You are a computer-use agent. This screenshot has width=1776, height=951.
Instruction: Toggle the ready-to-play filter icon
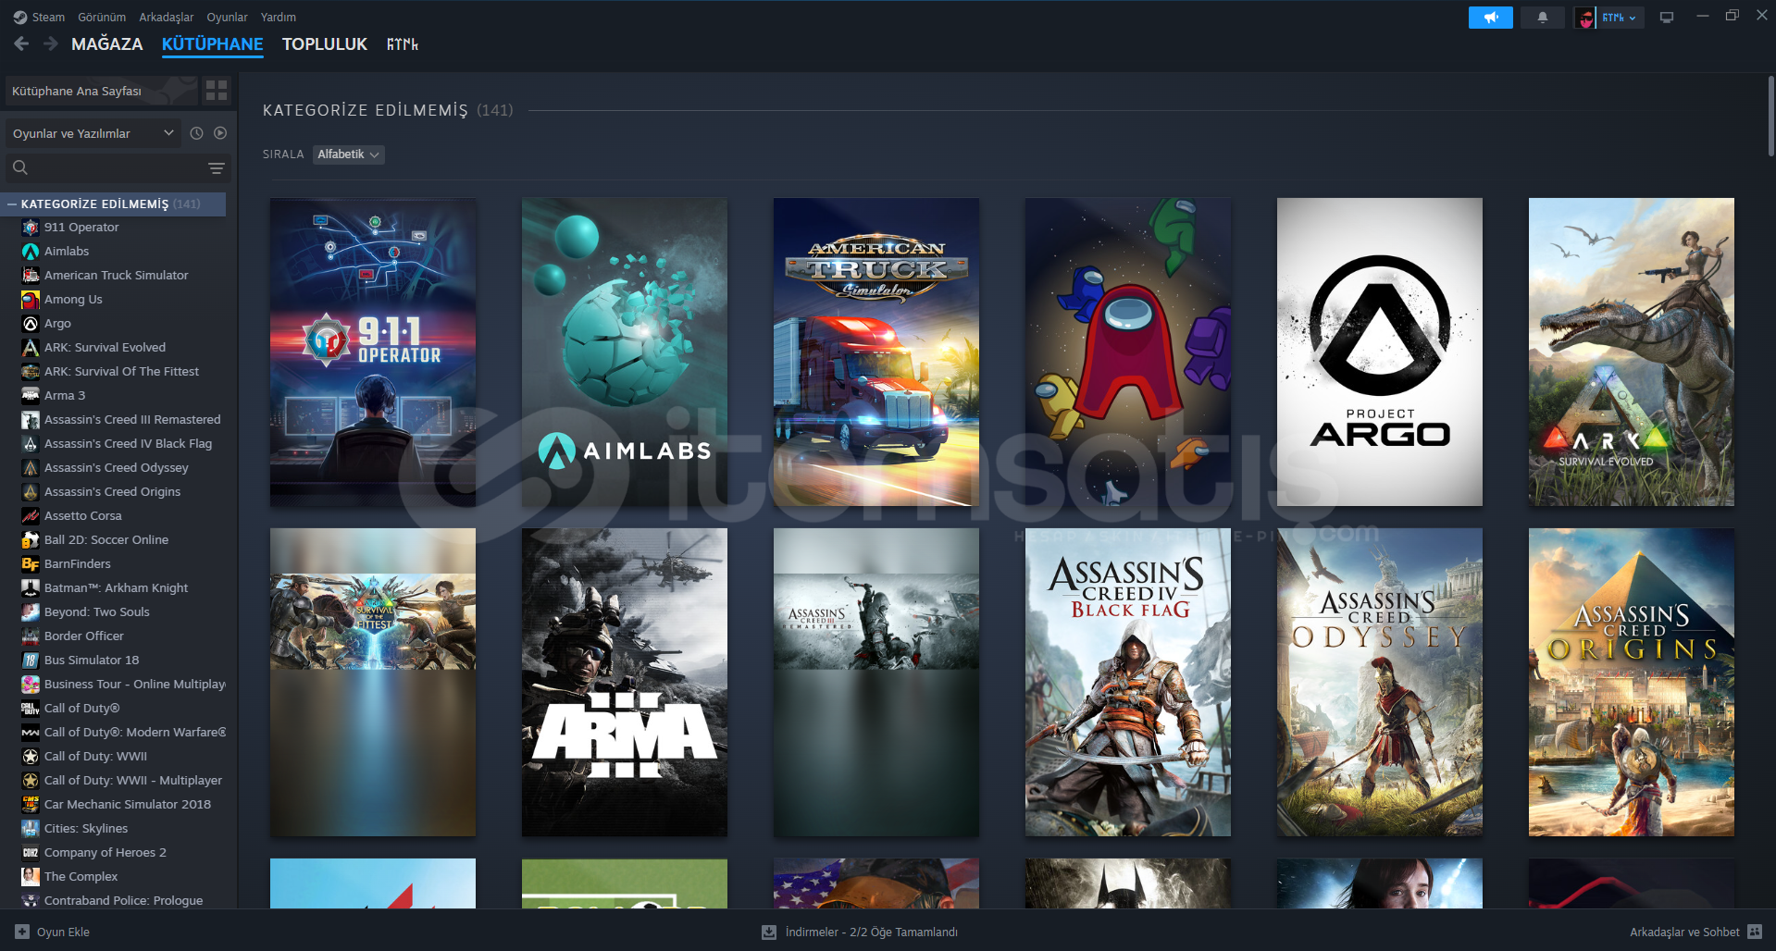[x=220, y=133]
